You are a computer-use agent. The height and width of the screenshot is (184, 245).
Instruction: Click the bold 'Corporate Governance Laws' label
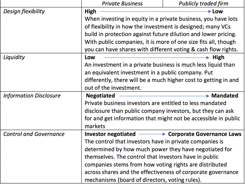[205, 134]
